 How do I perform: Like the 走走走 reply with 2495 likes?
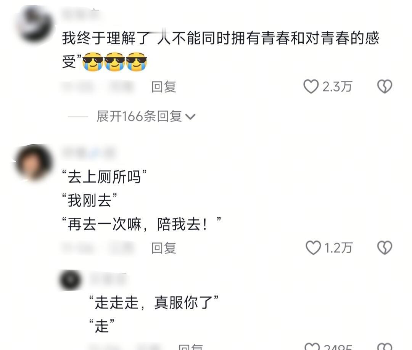312,347
